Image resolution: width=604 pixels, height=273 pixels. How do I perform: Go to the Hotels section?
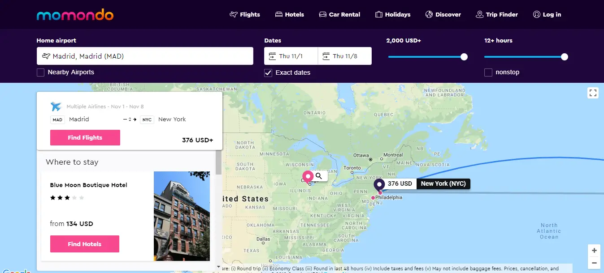(290, 14)
